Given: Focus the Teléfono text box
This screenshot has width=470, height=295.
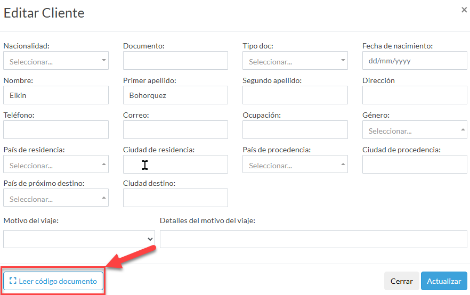Looking at the screenshot, I should [x=56, y=130].
